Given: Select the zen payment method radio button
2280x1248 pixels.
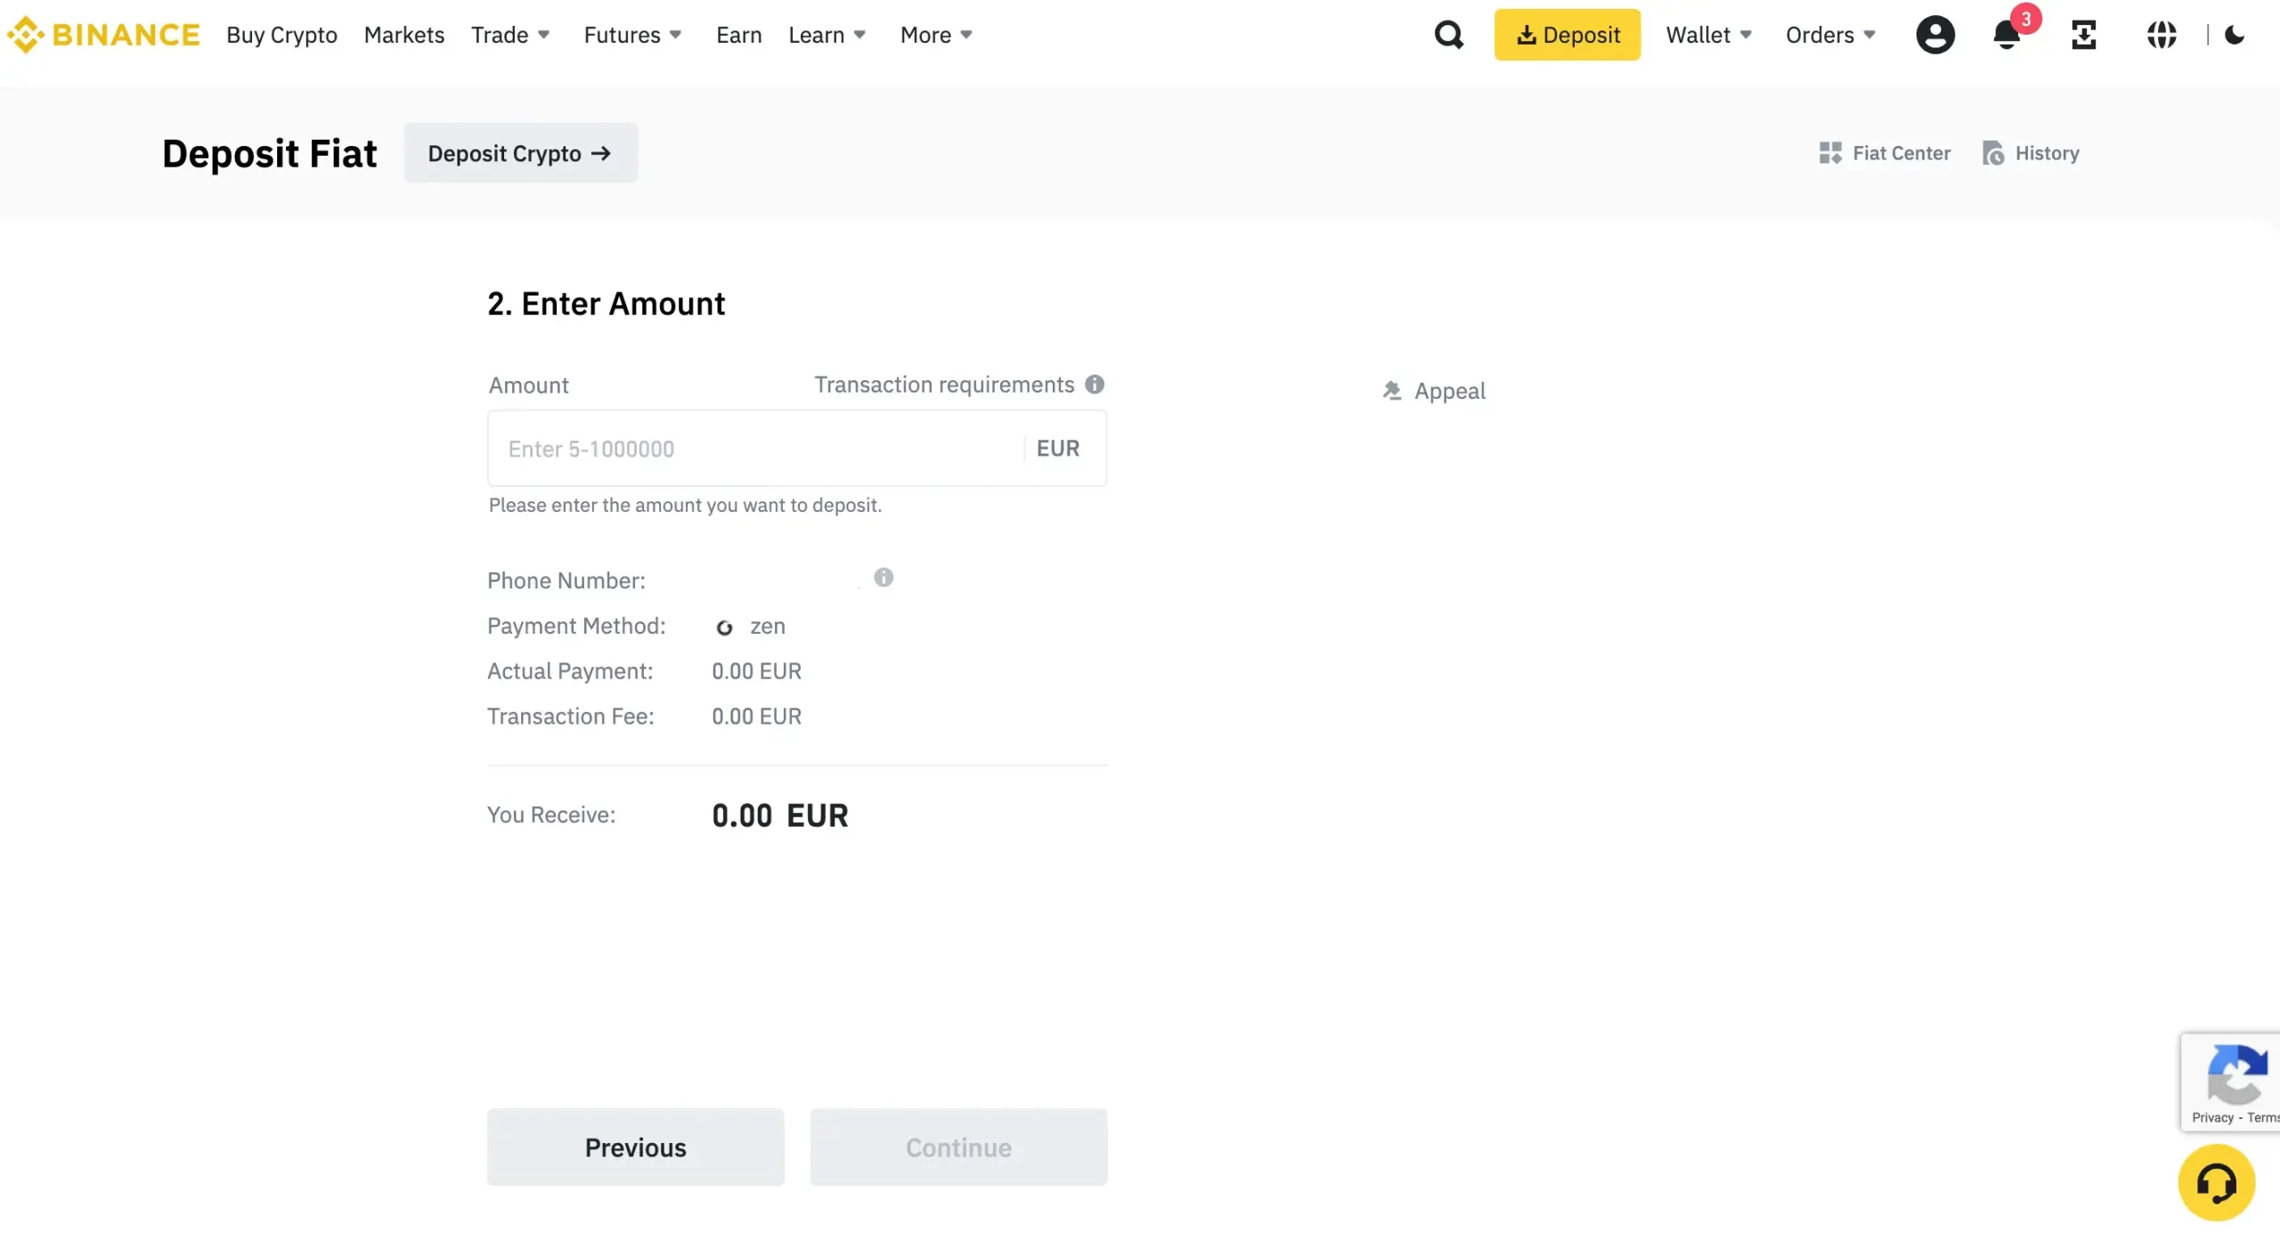Looking at the screenshot, I should point(724,626).
